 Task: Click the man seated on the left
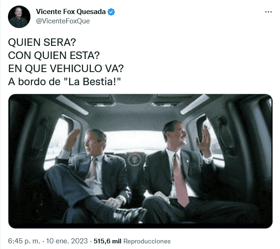tap(89, 175)
